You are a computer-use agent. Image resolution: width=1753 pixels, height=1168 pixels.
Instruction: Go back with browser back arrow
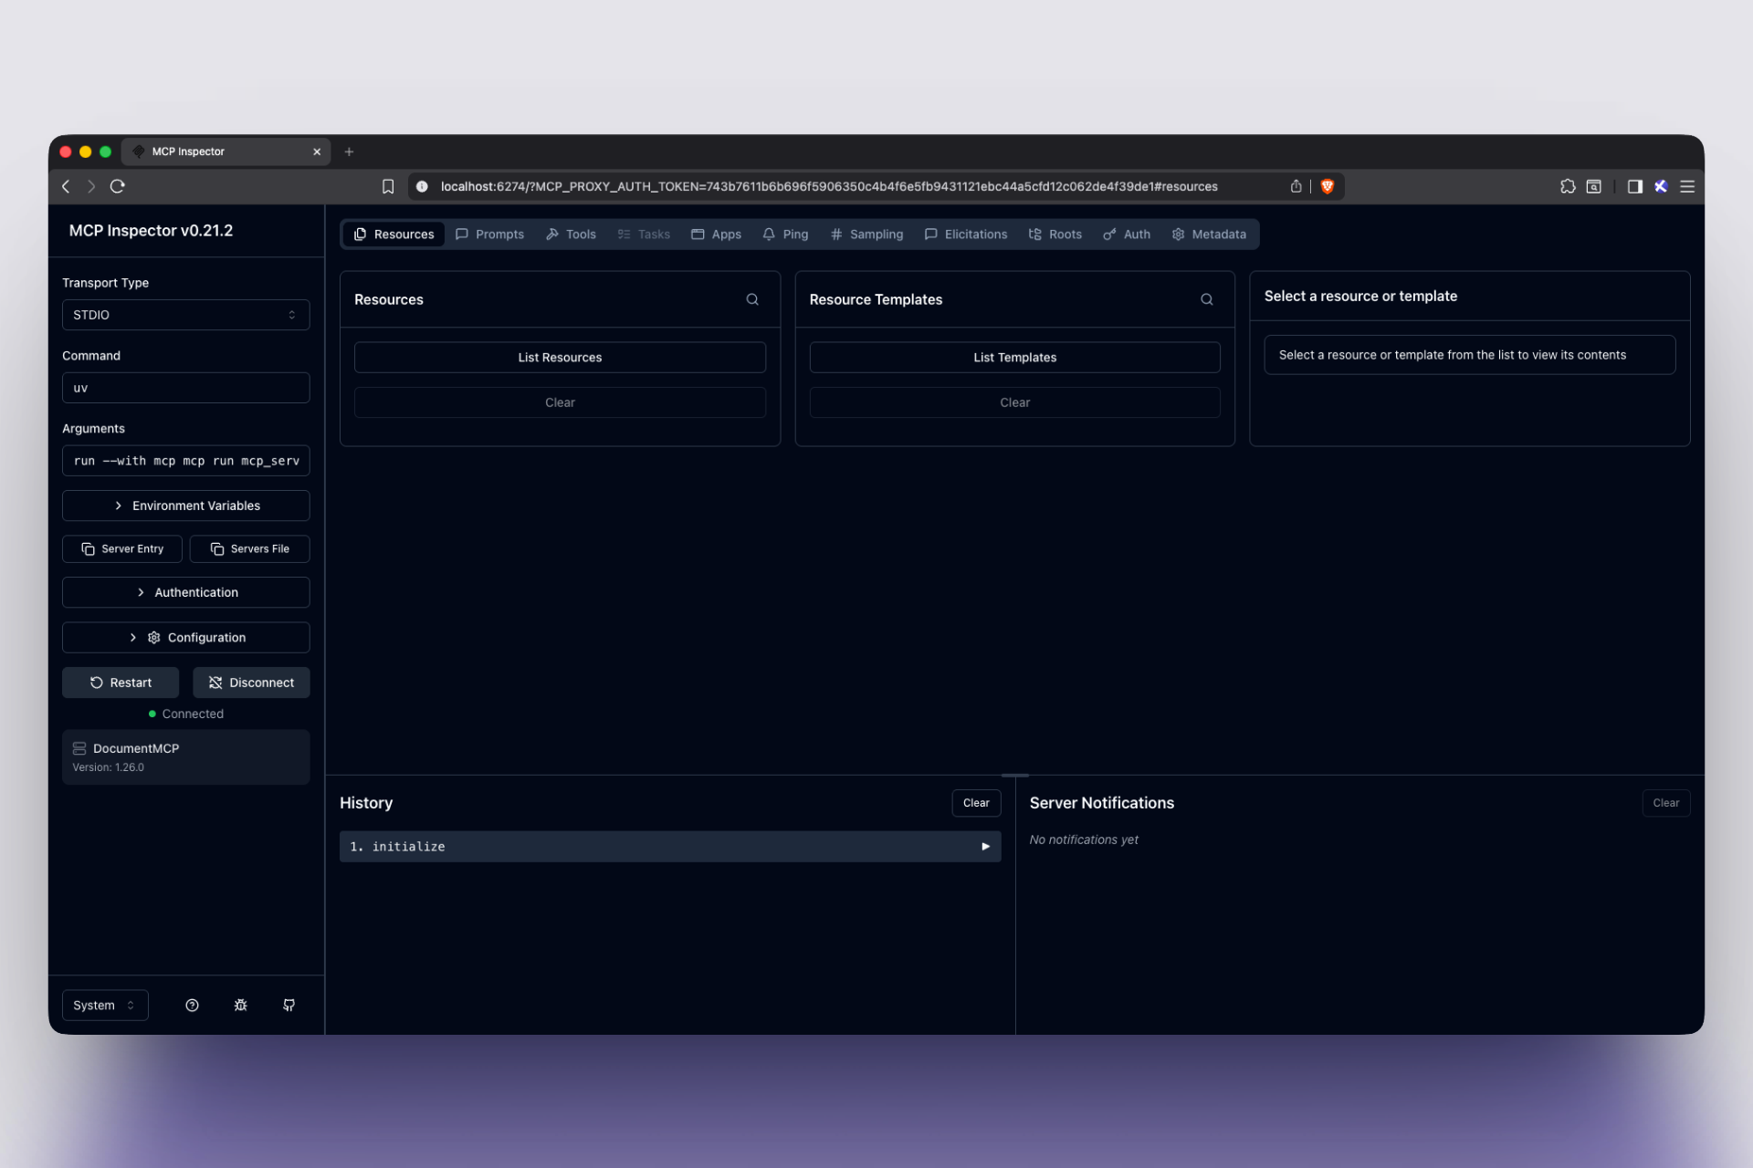coord(66,186)
